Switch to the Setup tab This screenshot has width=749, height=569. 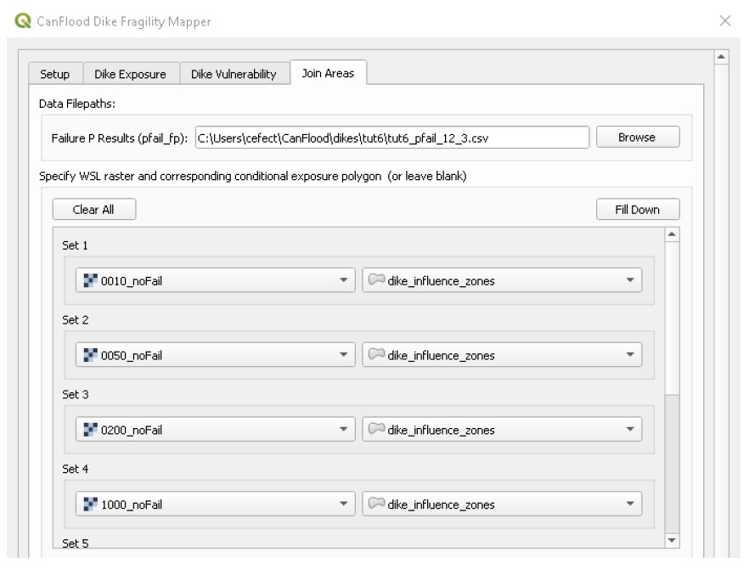[55, 74]
